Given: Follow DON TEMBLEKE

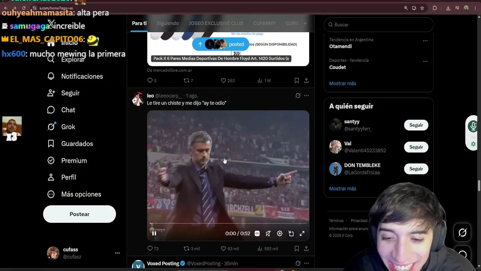Looking at the screenshot, I should [x=416, y=169].
